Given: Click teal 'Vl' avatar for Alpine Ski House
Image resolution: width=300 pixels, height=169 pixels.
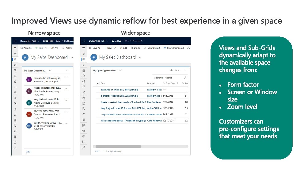Looking at the screenshot, I should tap(29, 102).
